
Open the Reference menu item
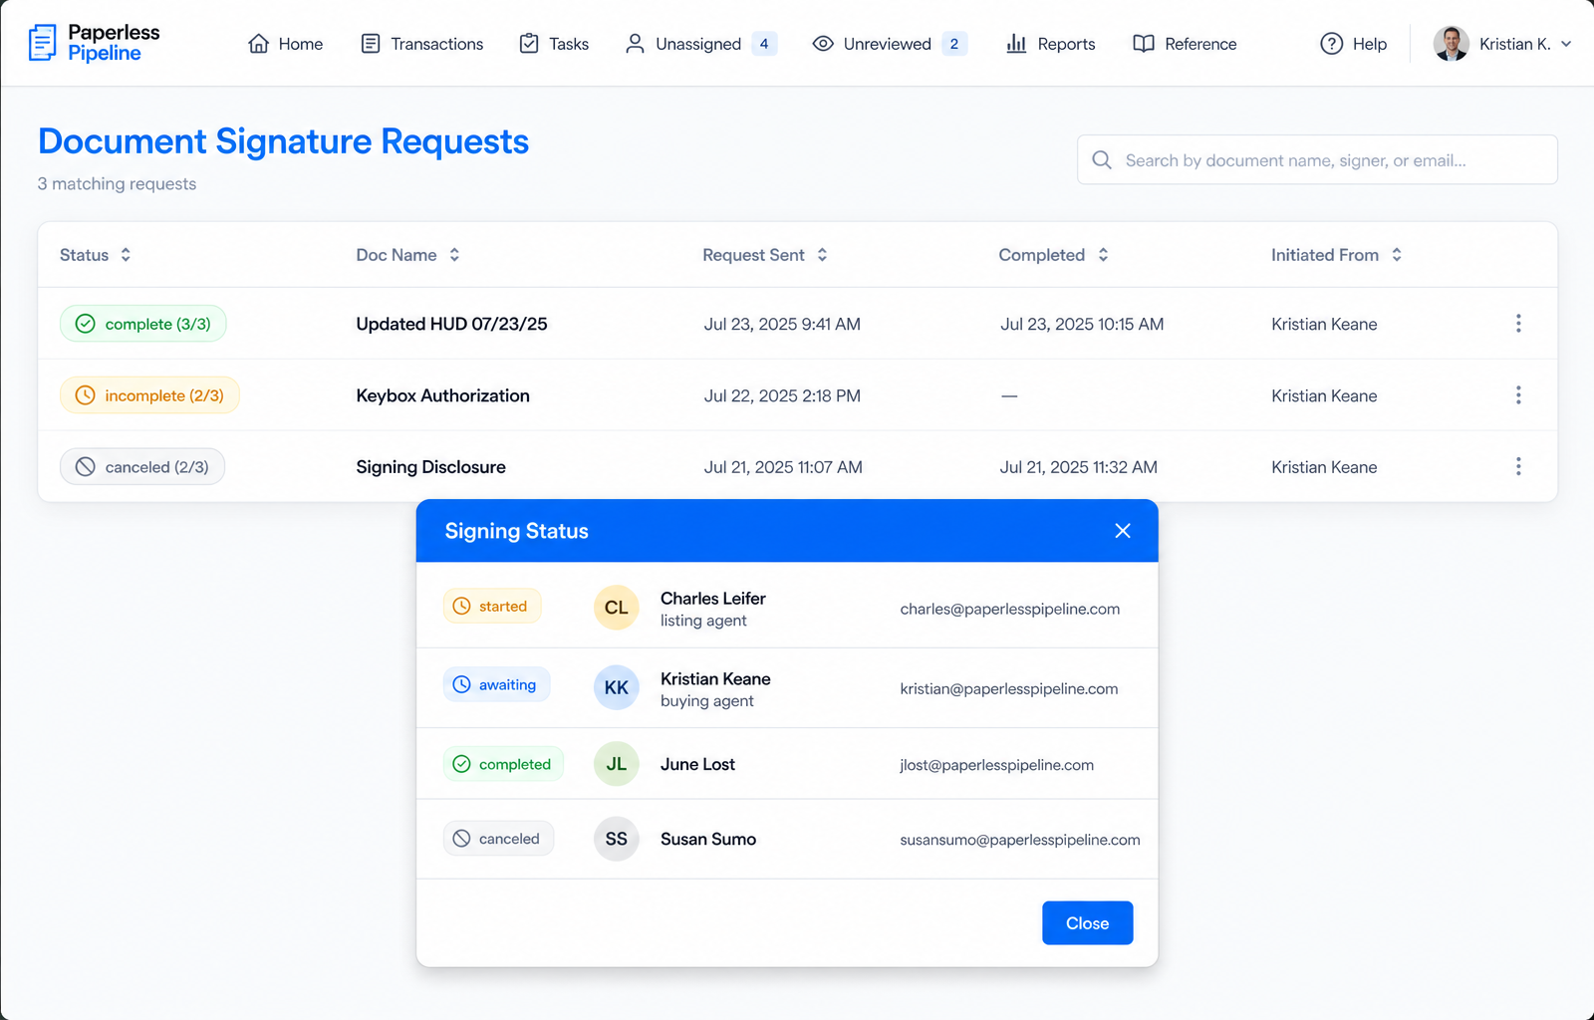click(1186, 44)
